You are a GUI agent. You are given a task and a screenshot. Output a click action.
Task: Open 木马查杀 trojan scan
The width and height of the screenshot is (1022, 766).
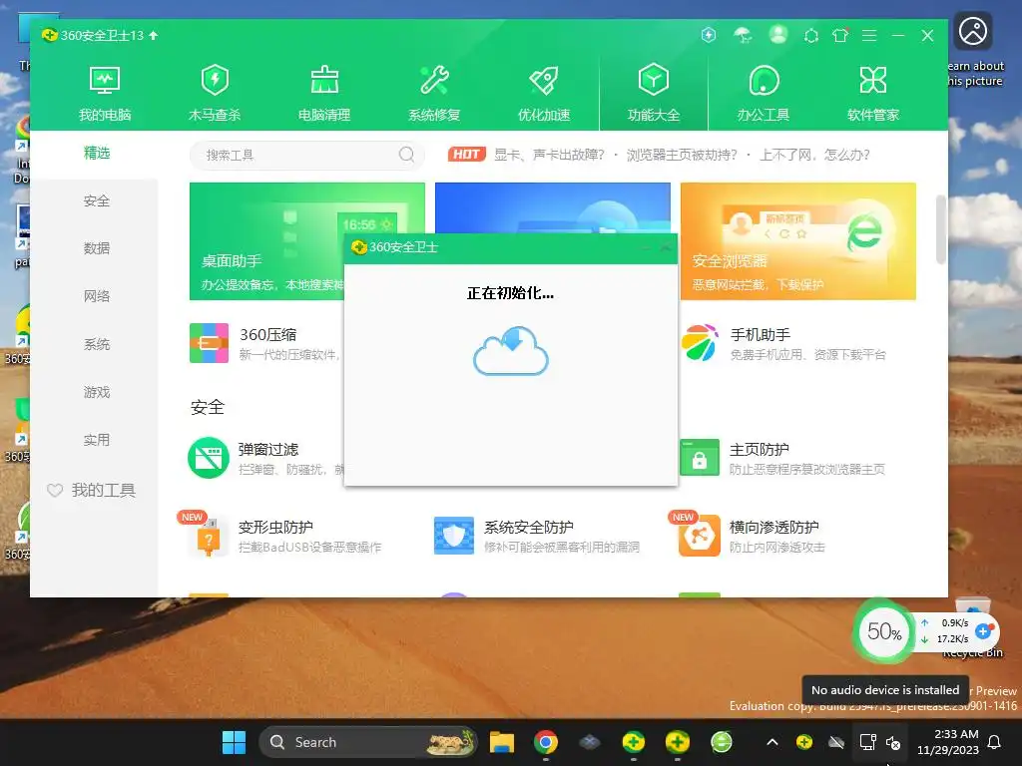[215, 94]
